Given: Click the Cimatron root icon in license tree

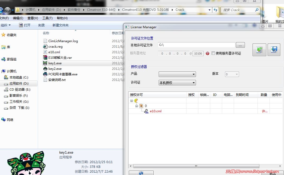Looking at the screenshot, I should [136, 101].
